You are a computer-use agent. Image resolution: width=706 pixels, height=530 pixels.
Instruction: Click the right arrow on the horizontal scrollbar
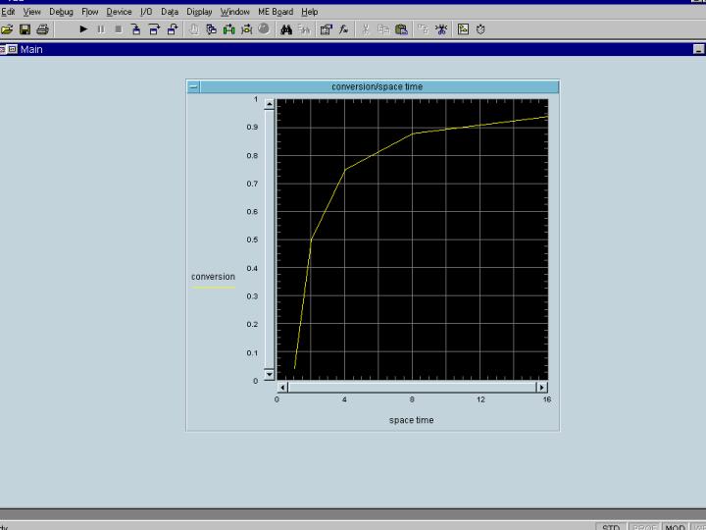click(x=541, y=387)
